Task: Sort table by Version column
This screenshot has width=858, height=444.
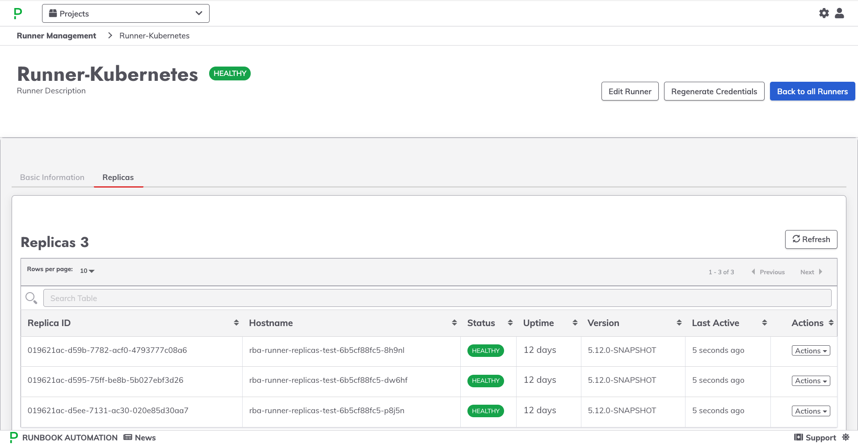Action: pyautogui.click(x=679, y=323)
